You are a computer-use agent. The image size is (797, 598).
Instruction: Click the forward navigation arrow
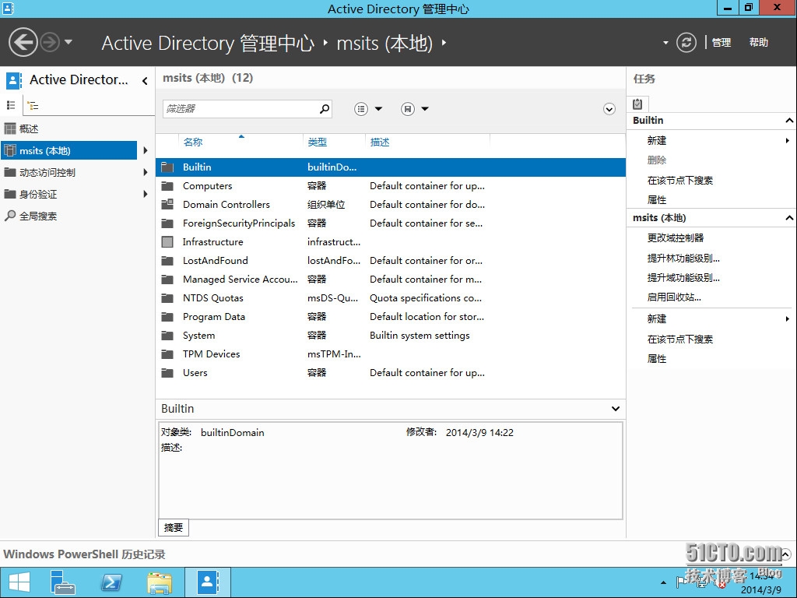click(50, 42)
